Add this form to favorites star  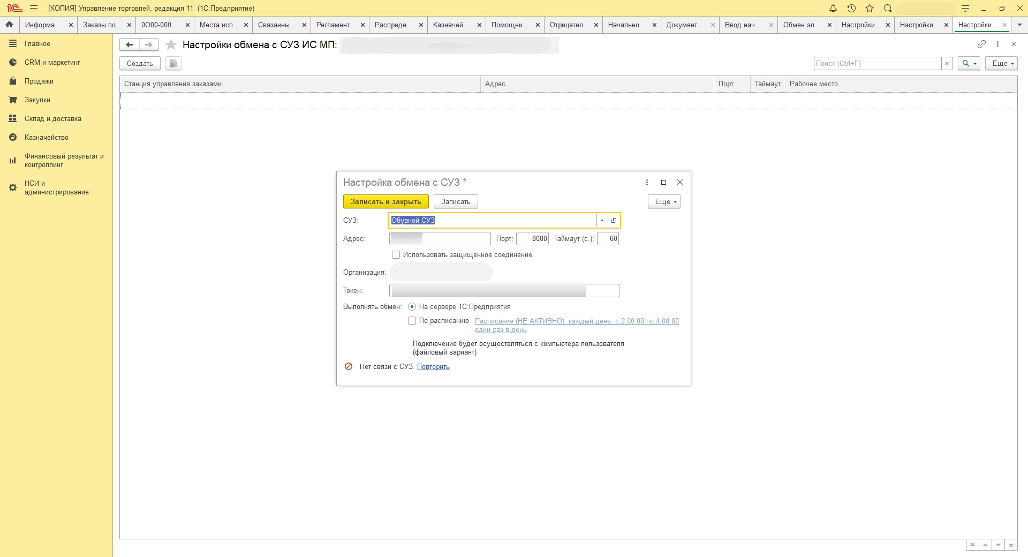(171, 45)
